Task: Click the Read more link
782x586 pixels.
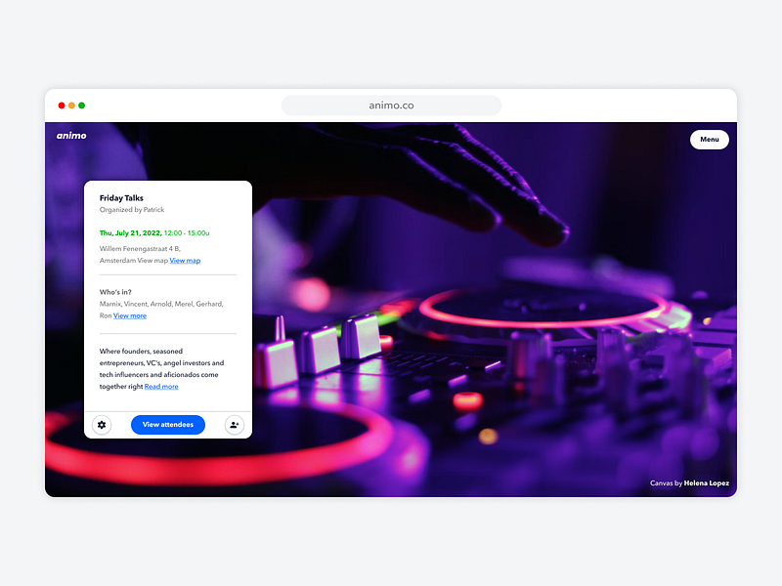Action: (161, 387)
